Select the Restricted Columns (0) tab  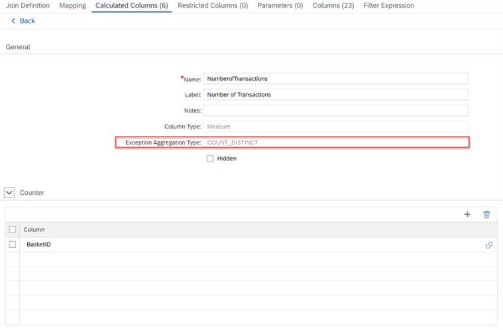pyautogui.click(x=213, y=6)
